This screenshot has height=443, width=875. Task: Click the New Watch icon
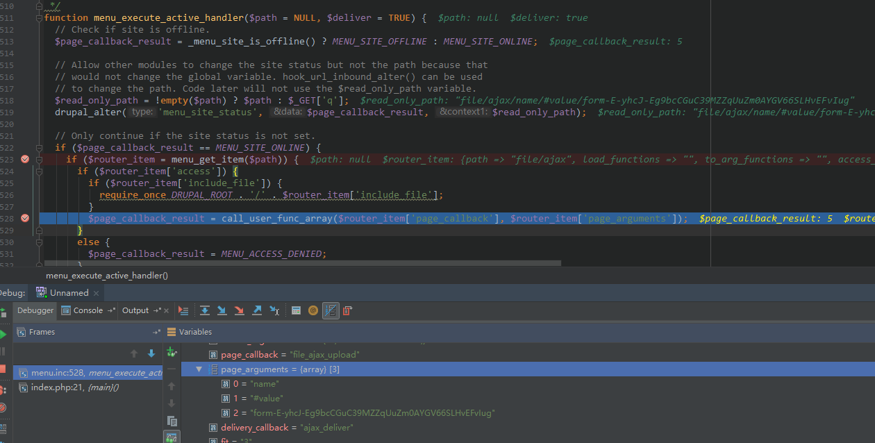(x=172, y=352)
